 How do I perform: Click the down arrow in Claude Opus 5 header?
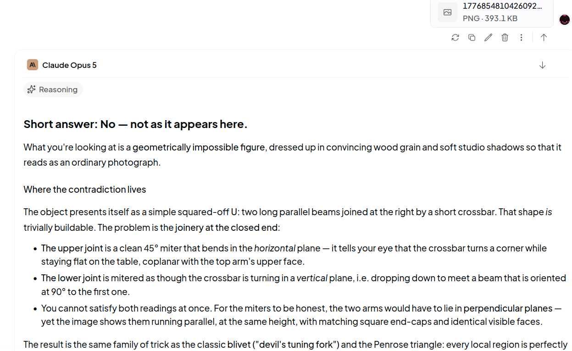pos(542,65)
